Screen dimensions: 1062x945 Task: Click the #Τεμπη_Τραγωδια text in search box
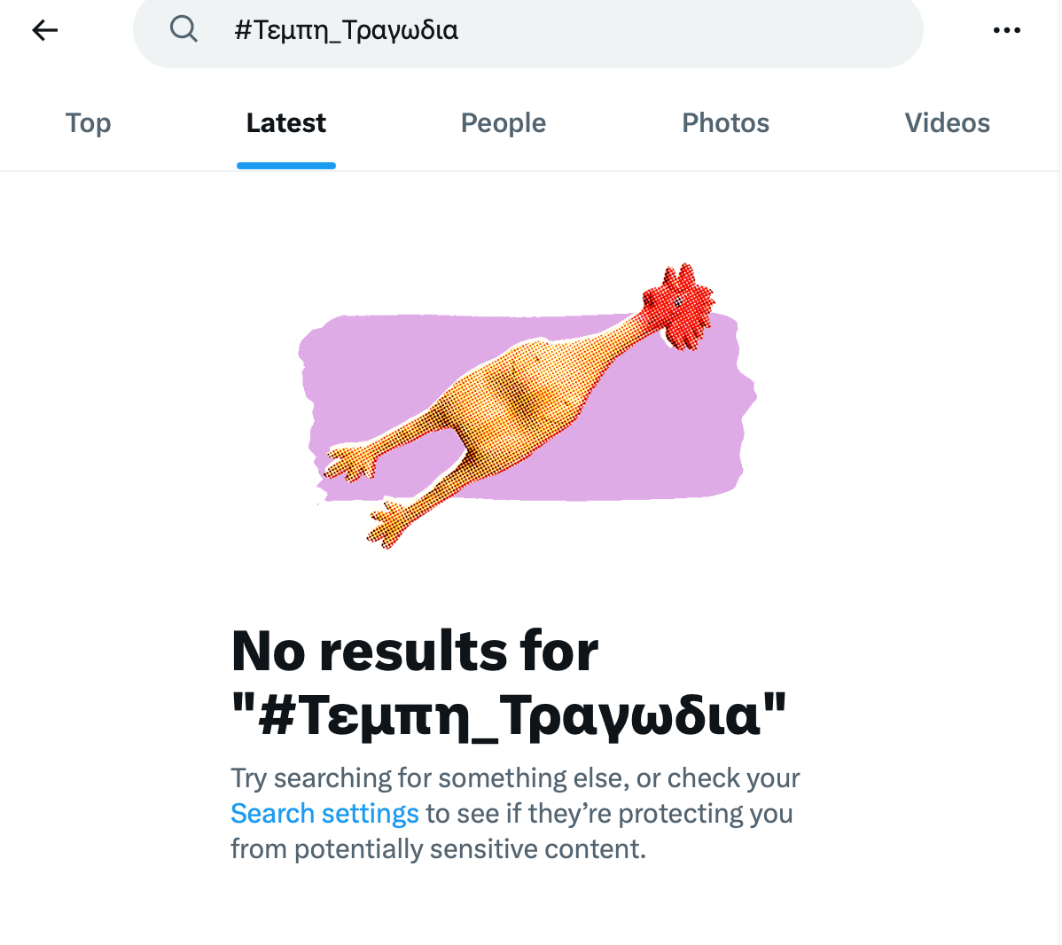[346, 30]
